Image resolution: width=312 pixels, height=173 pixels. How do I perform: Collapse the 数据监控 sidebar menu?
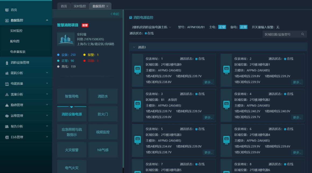[x=47, y=20]
